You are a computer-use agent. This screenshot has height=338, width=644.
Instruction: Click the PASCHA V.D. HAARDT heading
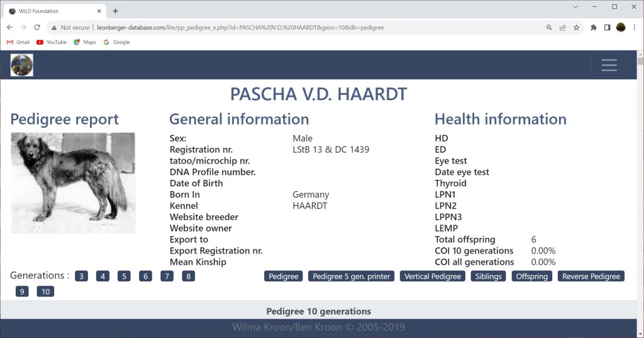[318, 94]
